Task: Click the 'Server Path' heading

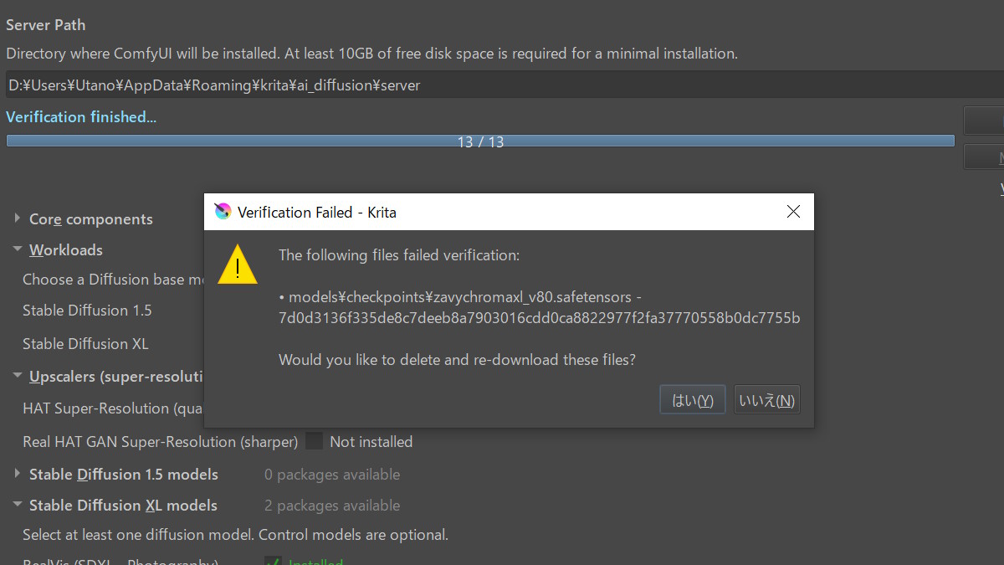Action: 46,25
